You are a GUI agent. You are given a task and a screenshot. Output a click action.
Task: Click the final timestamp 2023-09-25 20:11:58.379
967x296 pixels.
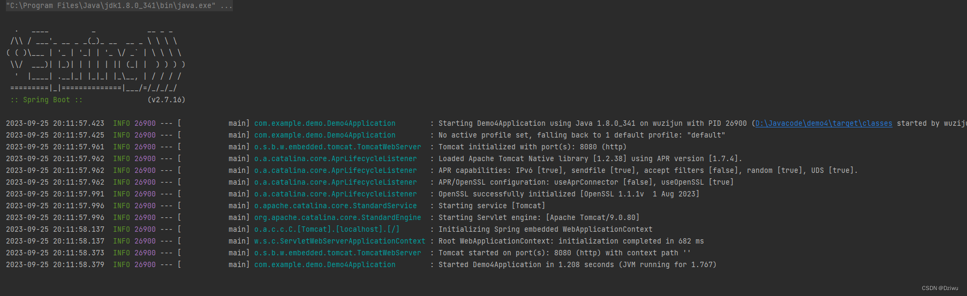[x=55, y=265]
